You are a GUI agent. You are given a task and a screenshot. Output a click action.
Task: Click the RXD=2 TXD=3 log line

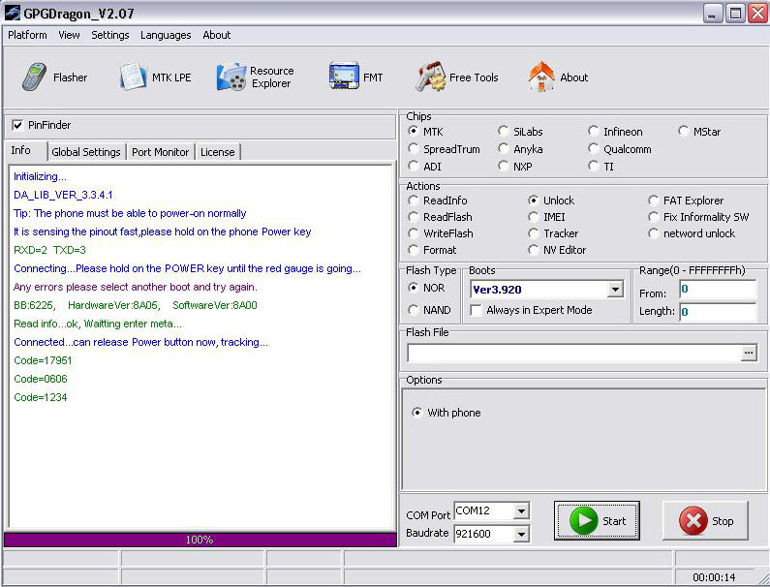[49, 250]
